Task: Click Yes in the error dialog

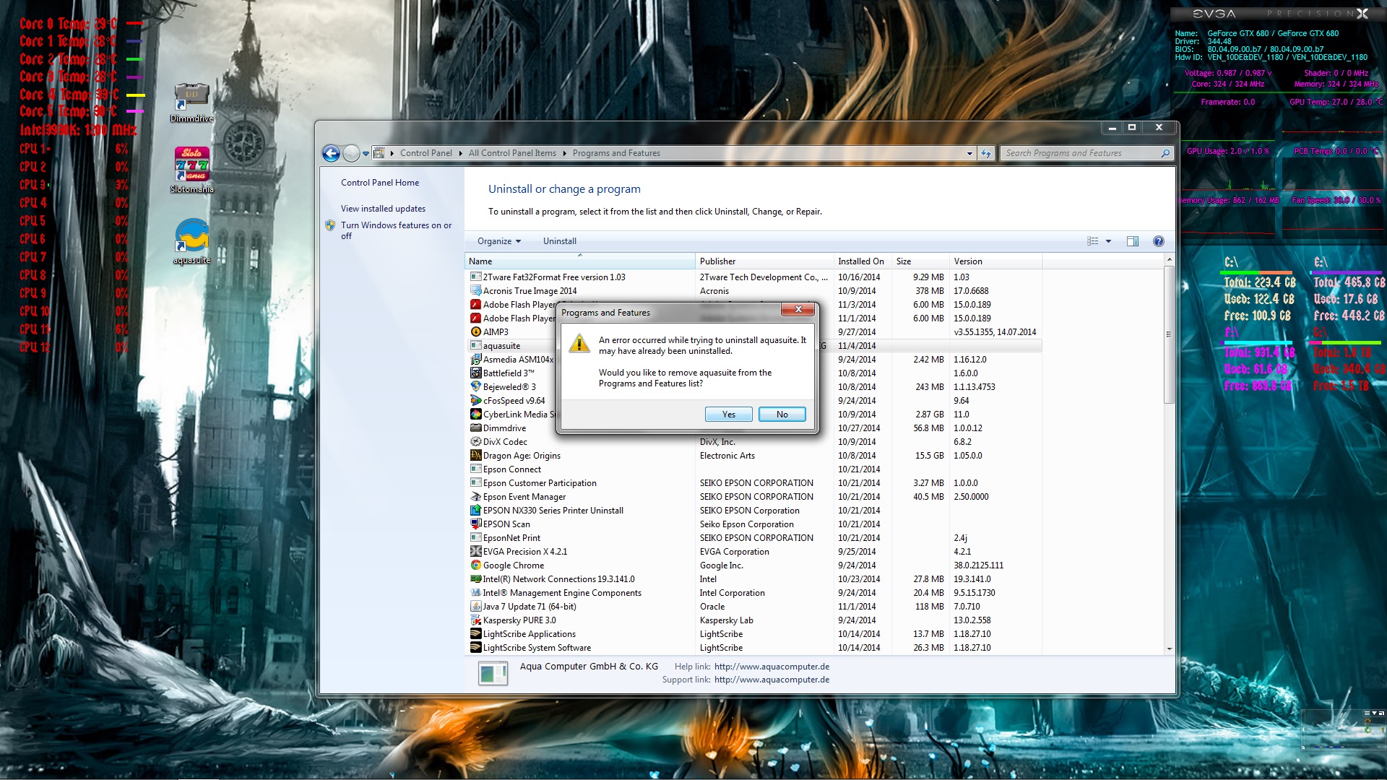Action: (728, 415)
